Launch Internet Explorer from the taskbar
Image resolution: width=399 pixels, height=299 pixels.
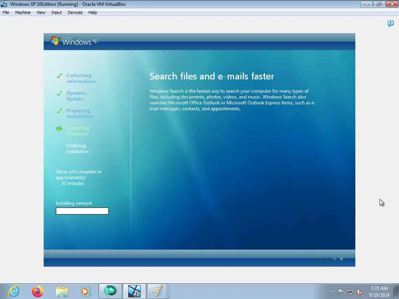(14, 291)
